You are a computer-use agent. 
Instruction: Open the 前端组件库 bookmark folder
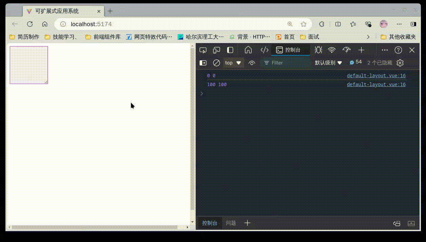tap(103, 37)
